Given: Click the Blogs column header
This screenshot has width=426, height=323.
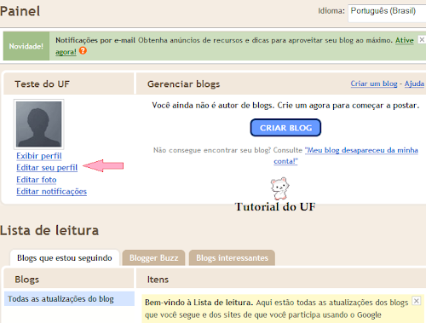Looking at the screenshot, I should [x=27, y=280].
